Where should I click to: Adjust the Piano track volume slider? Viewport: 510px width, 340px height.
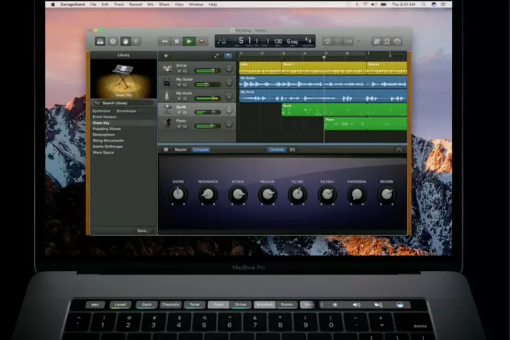[208, 126]
